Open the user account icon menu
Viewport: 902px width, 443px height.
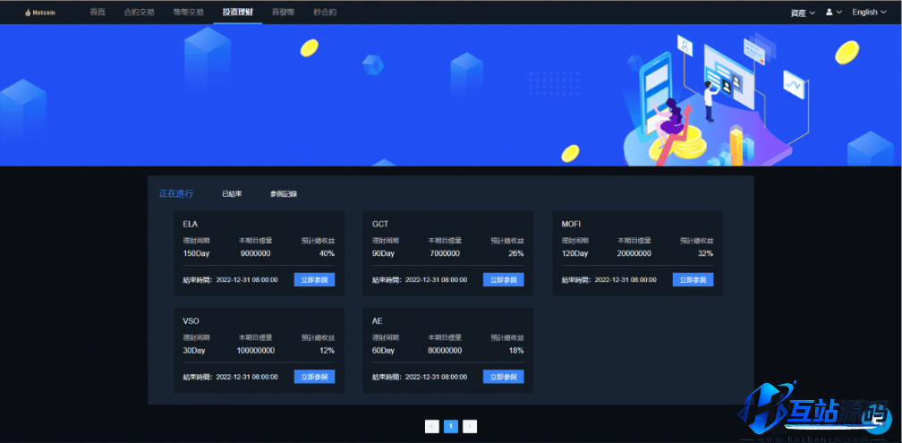pos(834,13)
